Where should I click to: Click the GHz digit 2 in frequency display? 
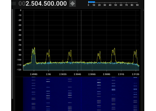pos(27,4)
